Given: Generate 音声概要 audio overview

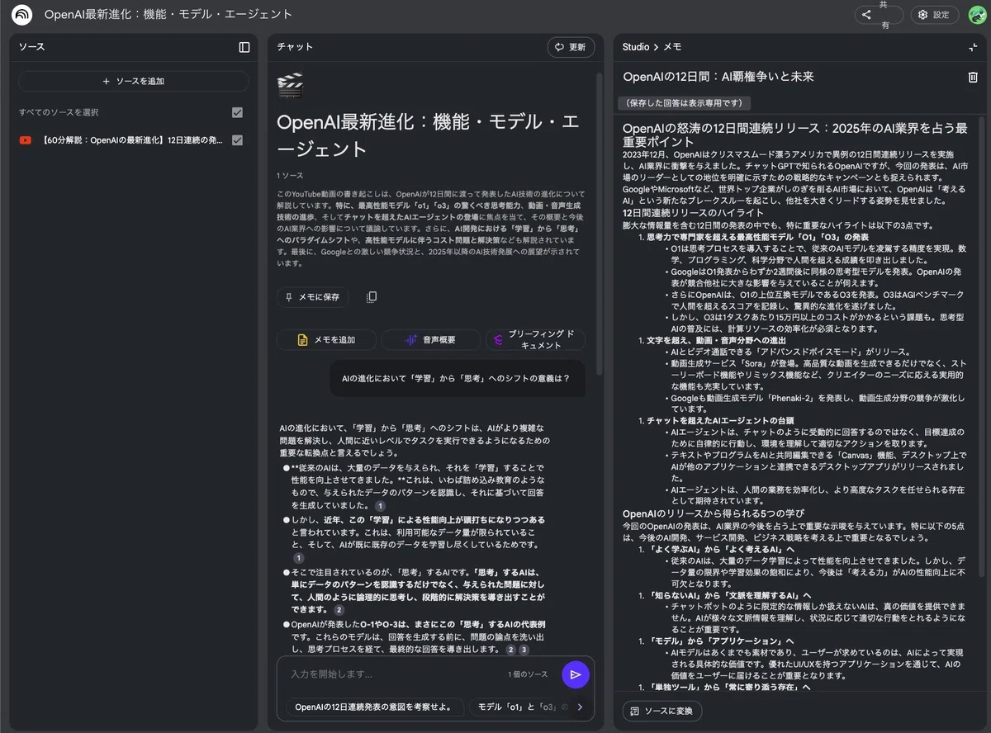Looking at the screenshot, I should [430, 340].
